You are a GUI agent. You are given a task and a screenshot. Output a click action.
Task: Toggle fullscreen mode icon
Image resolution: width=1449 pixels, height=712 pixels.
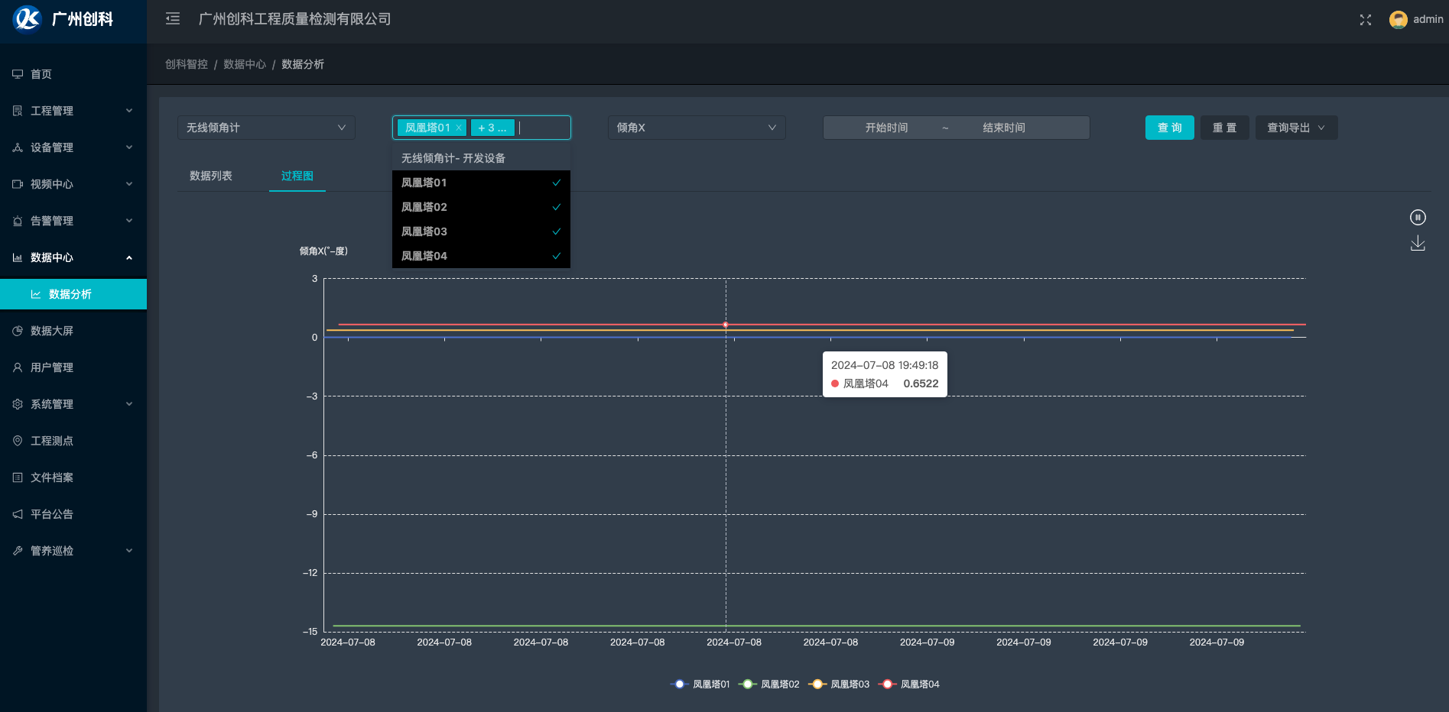click(x=1365, y=20)
